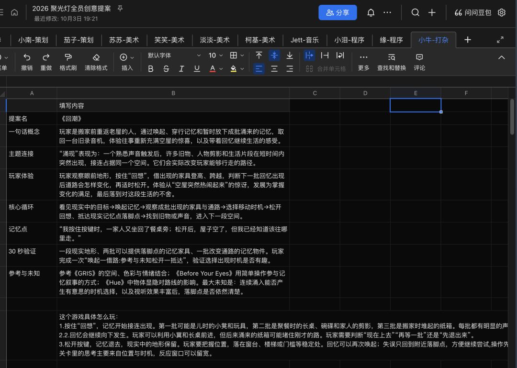Image resolution: width=517 pixels, height=368 pixels.
Task: Click the plus icon in the top bar
Action: pyautogui.click(x=432, y=12)
